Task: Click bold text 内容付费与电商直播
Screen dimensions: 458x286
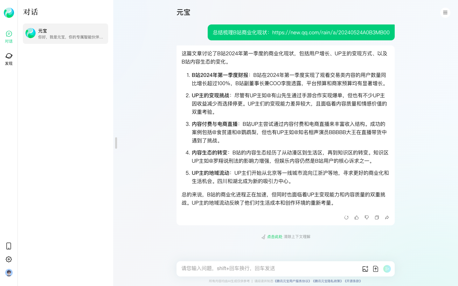Action: pos(215,124)
